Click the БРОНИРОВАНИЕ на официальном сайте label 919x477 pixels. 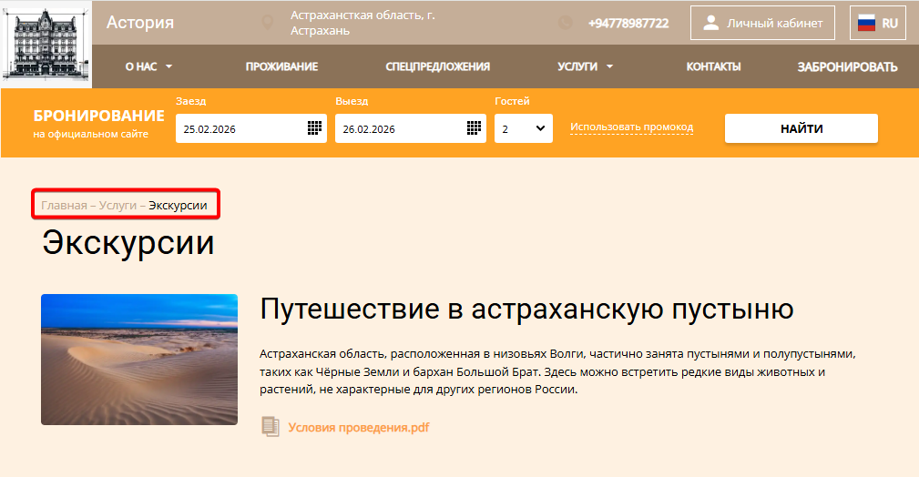coord(99,123)
